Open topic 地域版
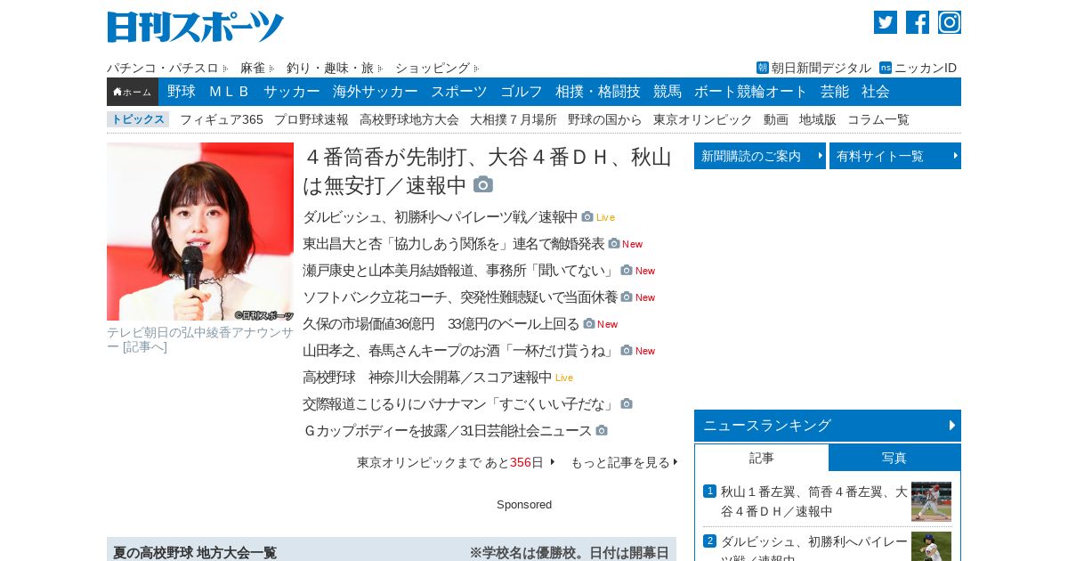This screenshot has width=1068, height=561. (x=818, y=119)
